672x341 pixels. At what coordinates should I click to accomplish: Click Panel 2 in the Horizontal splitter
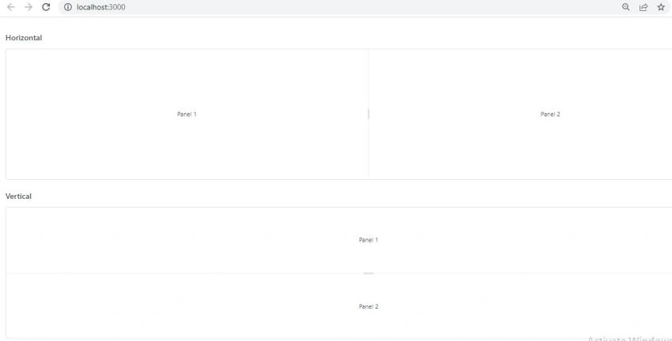550,114
